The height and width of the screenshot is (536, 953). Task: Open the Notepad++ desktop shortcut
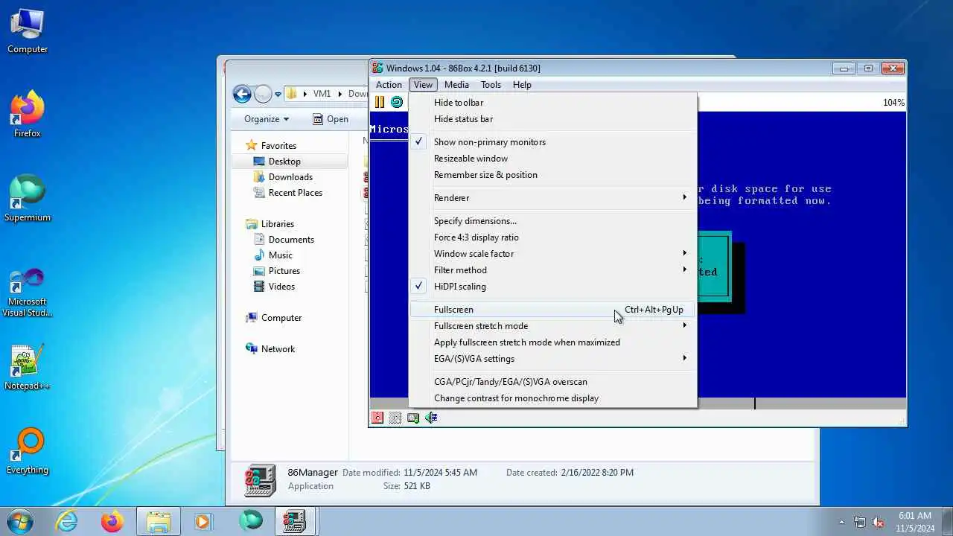[x=28, y=368]
